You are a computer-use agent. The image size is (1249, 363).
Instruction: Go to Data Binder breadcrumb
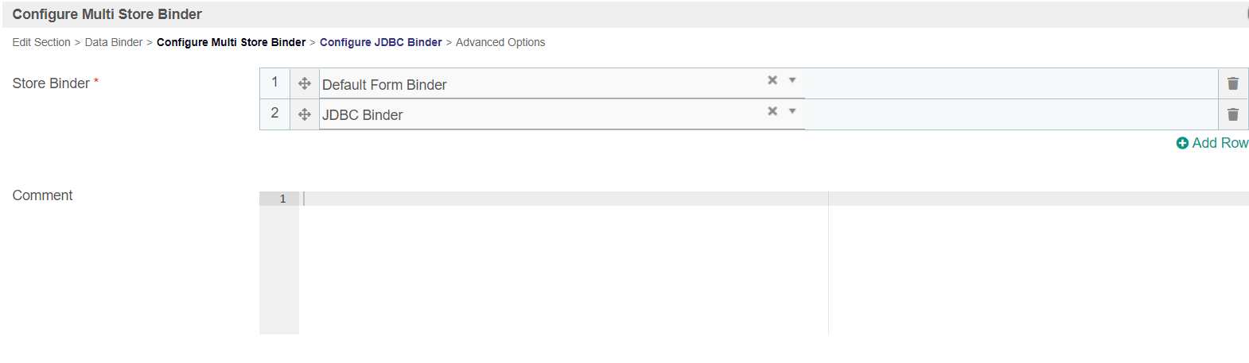pyautogui.click(x=114, y=42)
